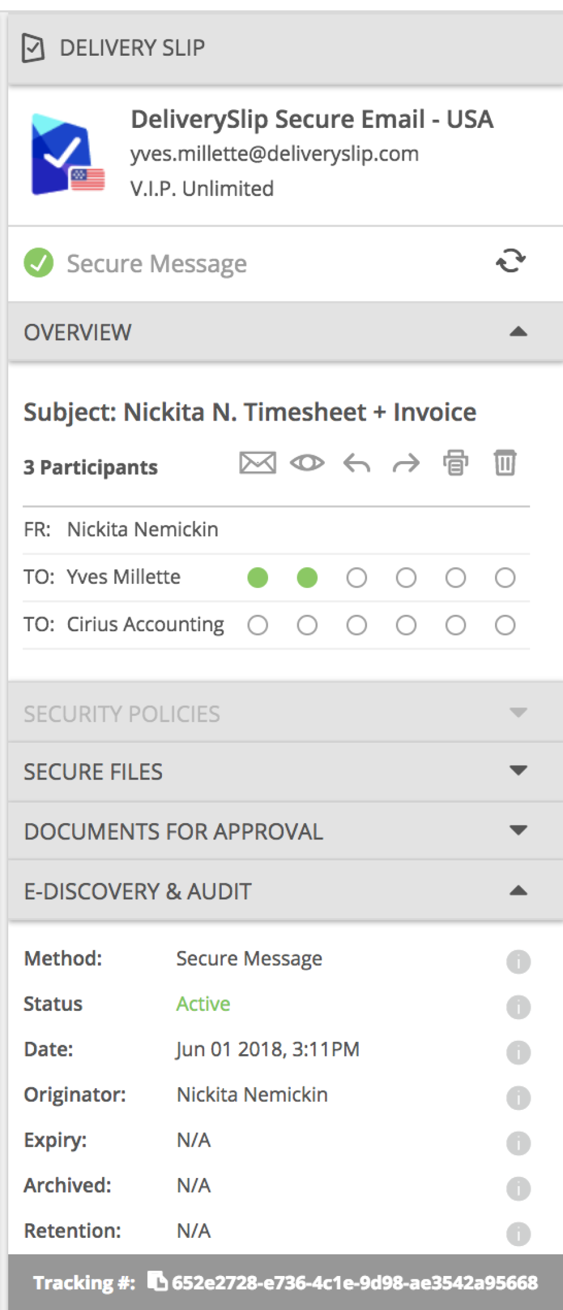The height and width of the screenshot is (1310, 563).
Task: Copy the tracking number using document icon
Action: pos(157,1281)
